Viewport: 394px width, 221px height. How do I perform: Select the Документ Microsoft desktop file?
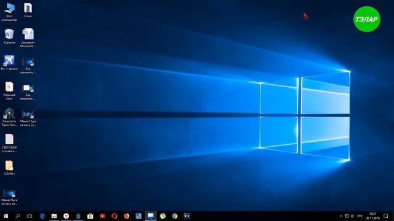[x=28, y=38]
